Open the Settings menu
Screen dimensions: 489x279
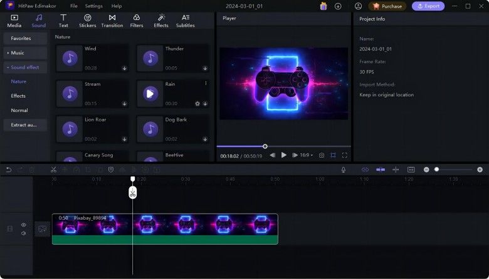(x=93, y=6)
